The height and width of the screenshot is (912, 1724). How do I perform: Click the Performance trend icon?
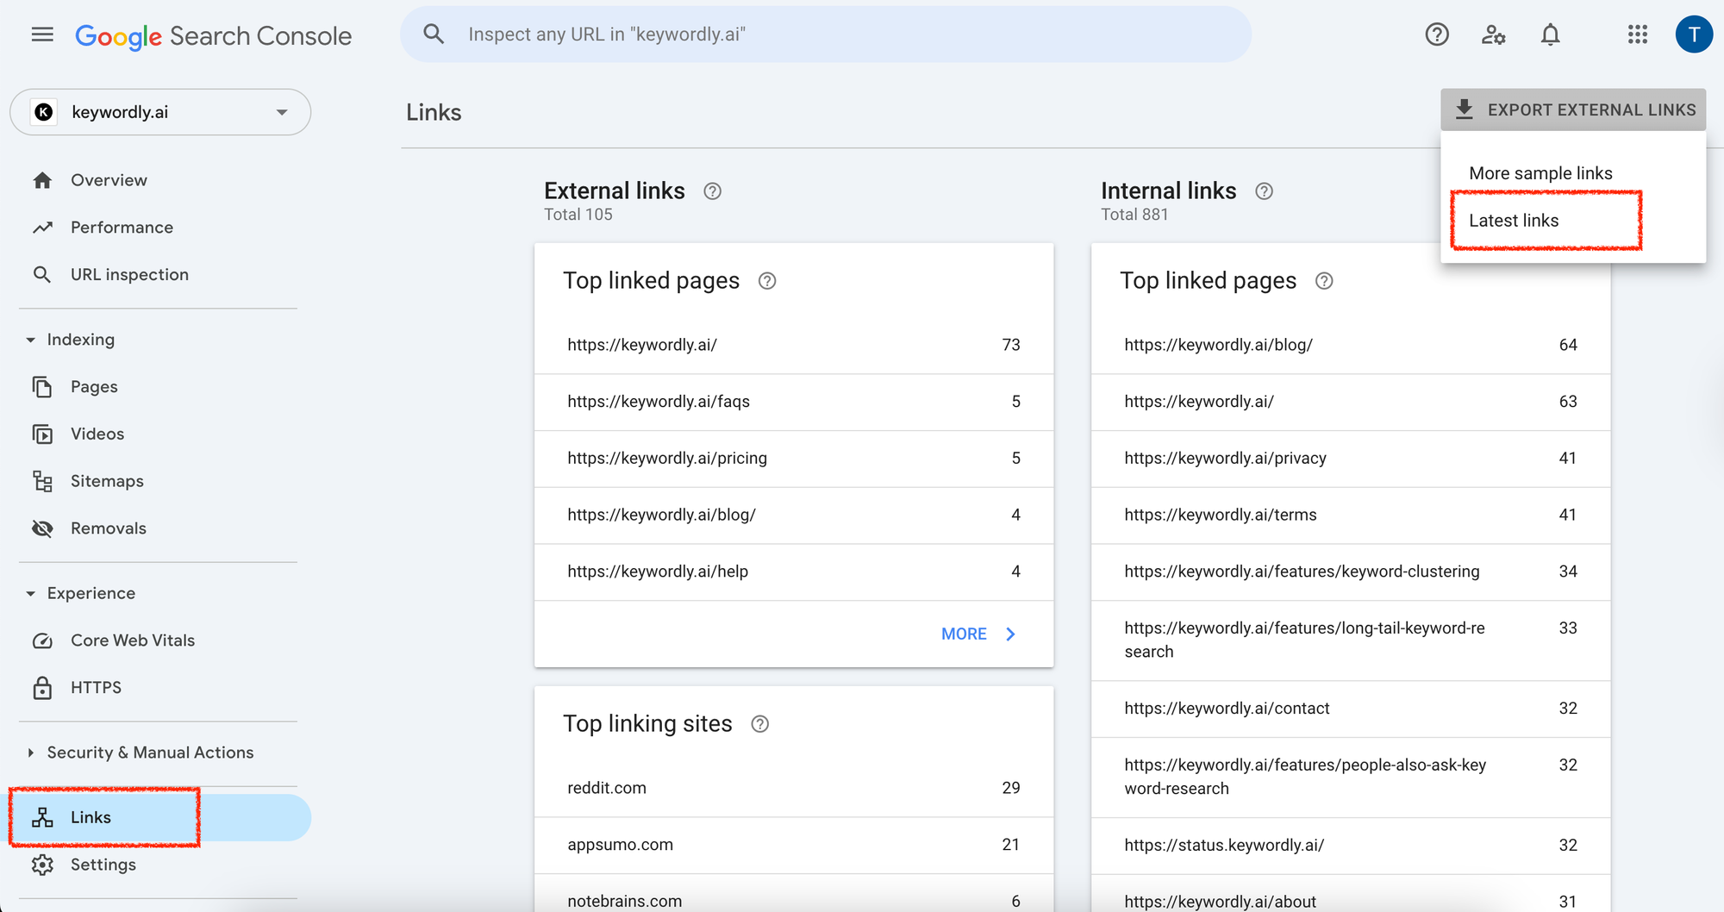(42, 228)
